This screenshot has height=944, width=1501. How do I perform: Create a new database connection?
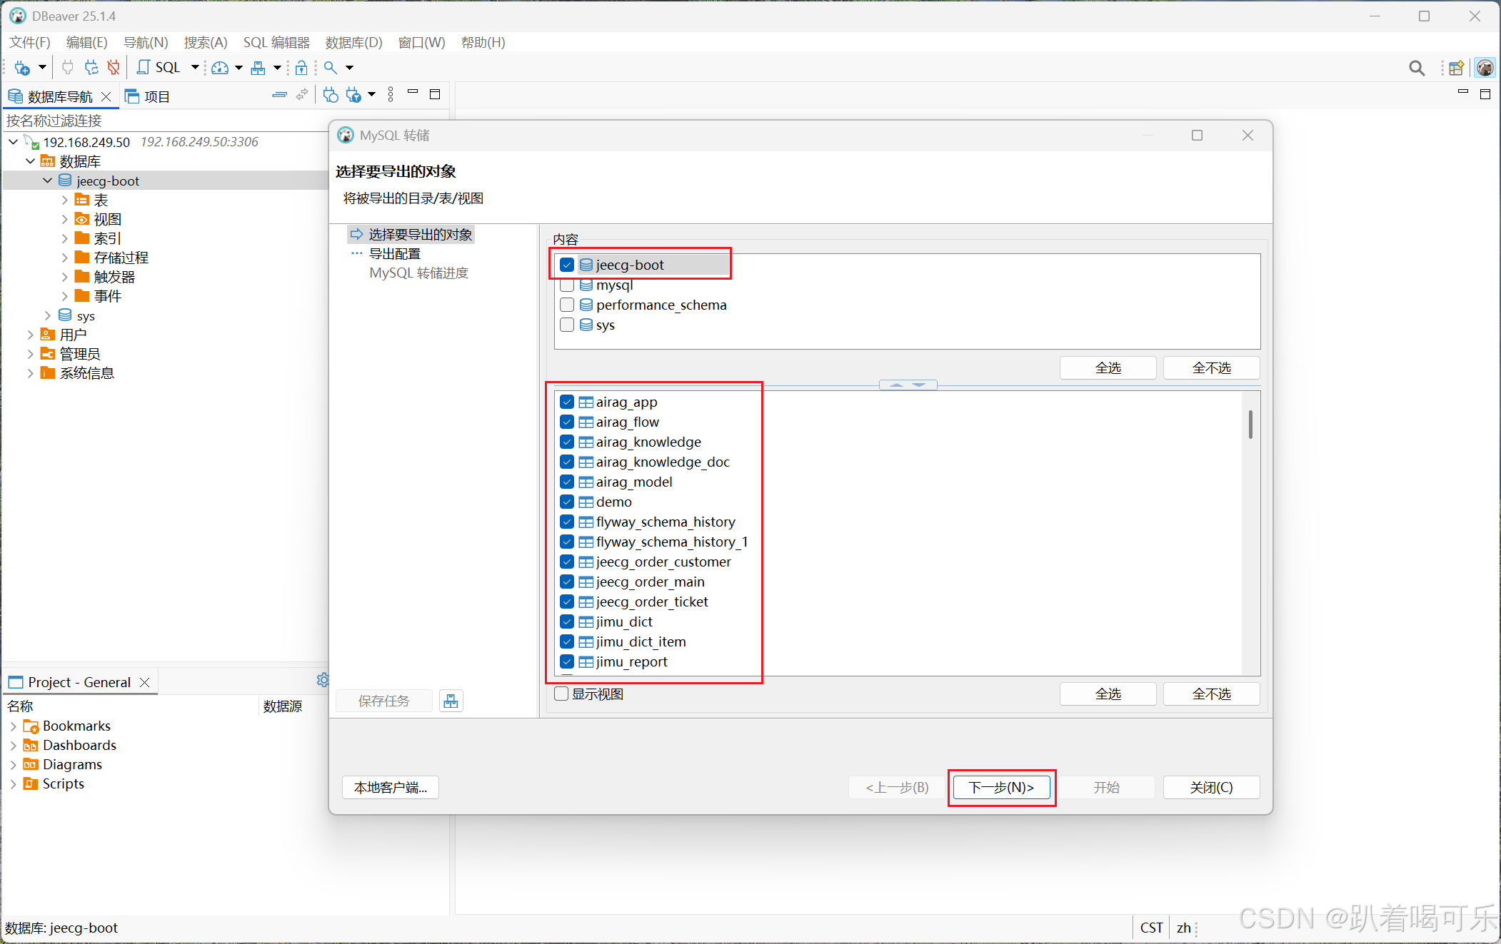[x=21, y=67]
